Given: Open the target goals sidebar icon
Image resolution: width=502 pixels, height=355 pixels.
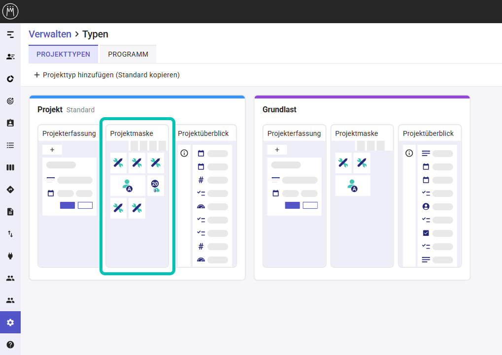Looking at the screenshot, I should [x=10, y=101].
